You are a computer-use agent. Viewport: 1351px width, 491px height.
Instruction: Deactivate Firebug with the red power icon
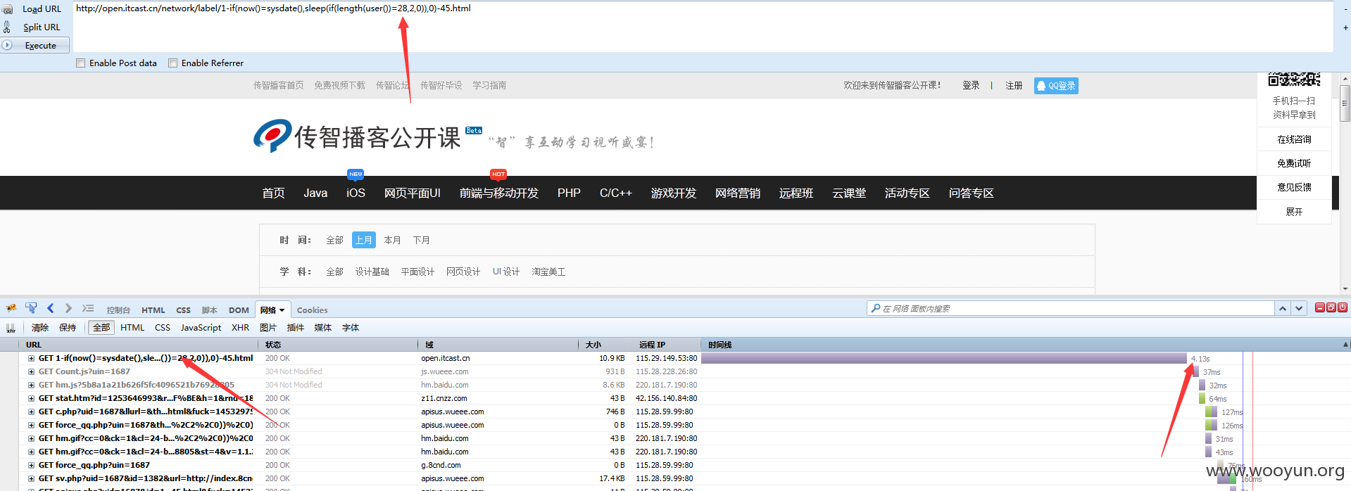click(x=1343, y=307)
